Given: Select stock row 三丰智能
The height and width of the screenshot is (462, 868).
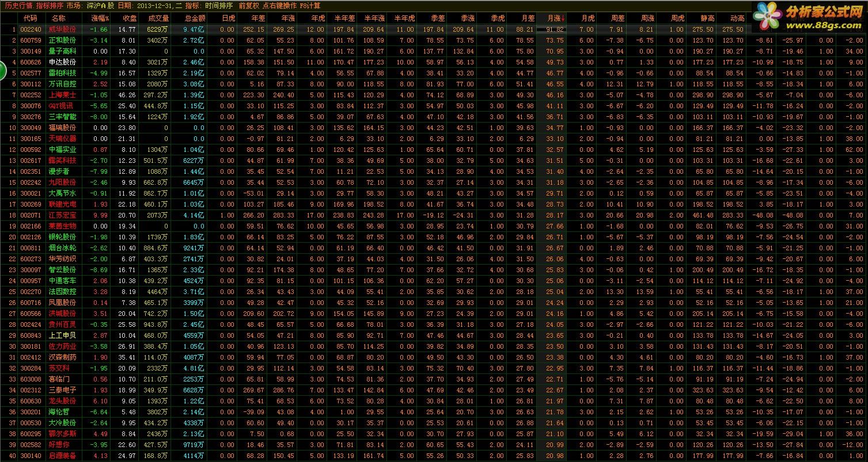Looking at the screenshot, I should click(x=434, y=117).
